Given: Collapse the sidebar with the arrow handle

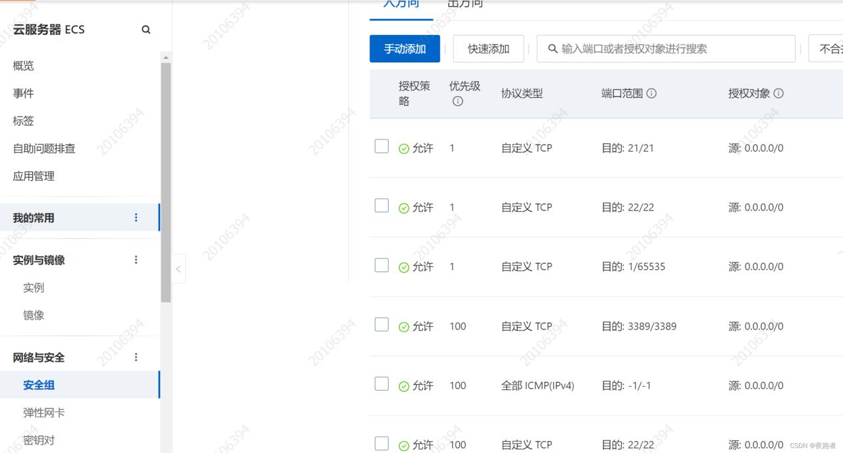Looking at the screenshot, I should point(178,269).
